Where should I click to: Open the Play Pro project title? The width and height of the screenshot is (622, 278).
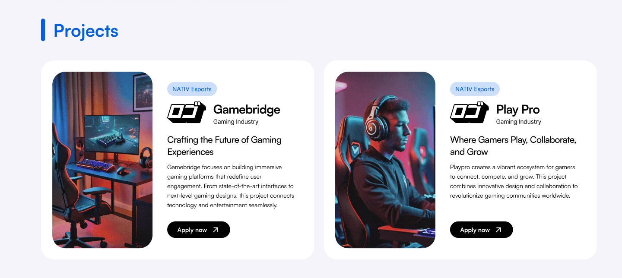click(x=518, y=110)
